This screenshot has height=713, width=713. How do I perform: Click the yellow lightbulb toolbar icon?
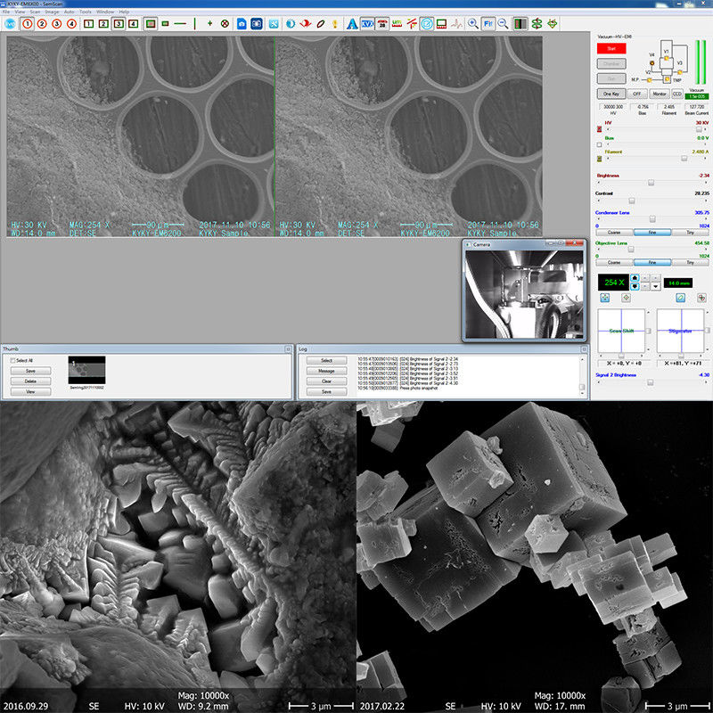point(335,24)
